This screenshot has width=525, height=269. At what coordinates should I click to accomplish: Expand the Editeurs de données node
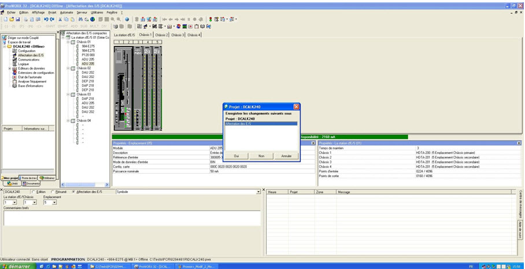click(x=10, y=68)
